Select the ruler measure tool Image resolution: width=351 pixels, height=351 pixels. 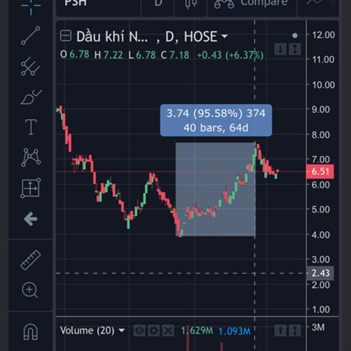pos(30,260)
